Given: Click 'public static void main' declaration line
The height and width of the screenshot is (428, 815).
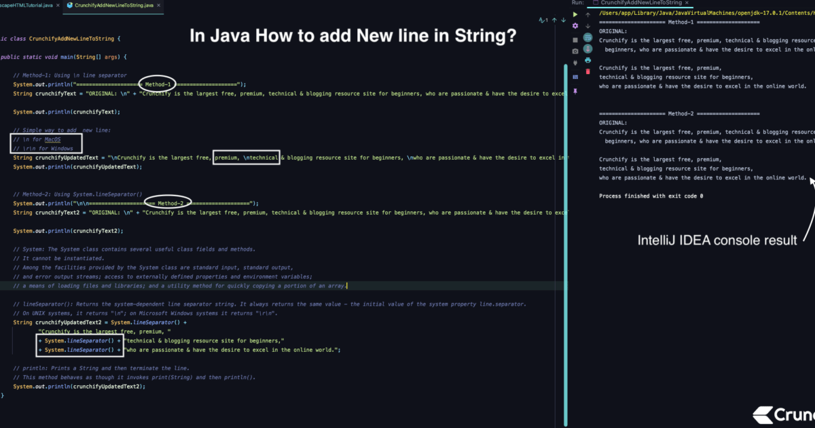Looking at the screenshot, I should pyautogui.click(x=63, y=56).
